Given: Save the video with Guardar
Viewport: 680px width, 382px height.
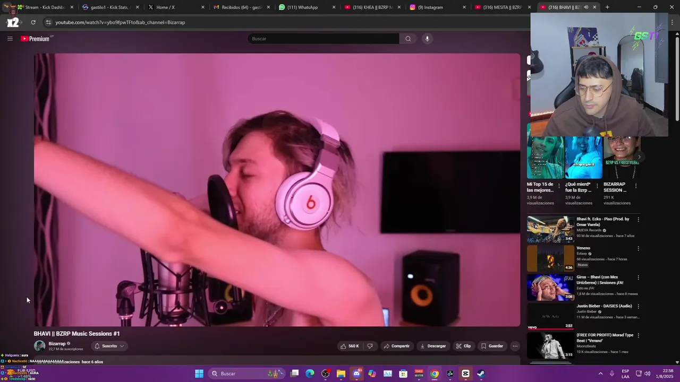Looking at the screenshot, I should point(492,346).
